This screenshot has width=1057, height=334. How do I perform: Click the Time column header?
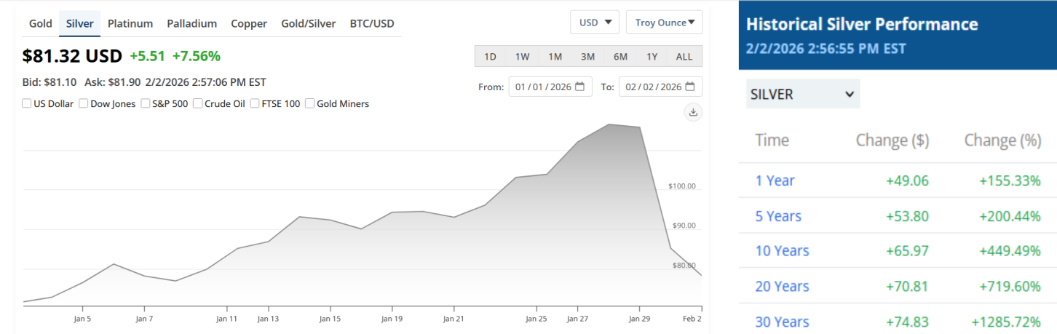point(772,140)
